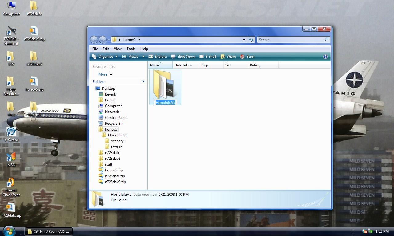394x236 pixels.
Task: Click the E-mail toolbar button
Action: [208, 57]
